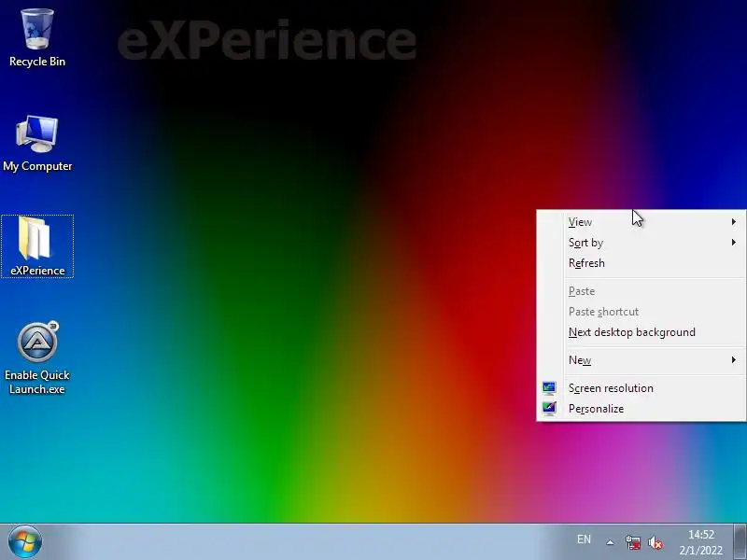
Task: Click the muted volume tray icon
Action: (x=655, y=542)
